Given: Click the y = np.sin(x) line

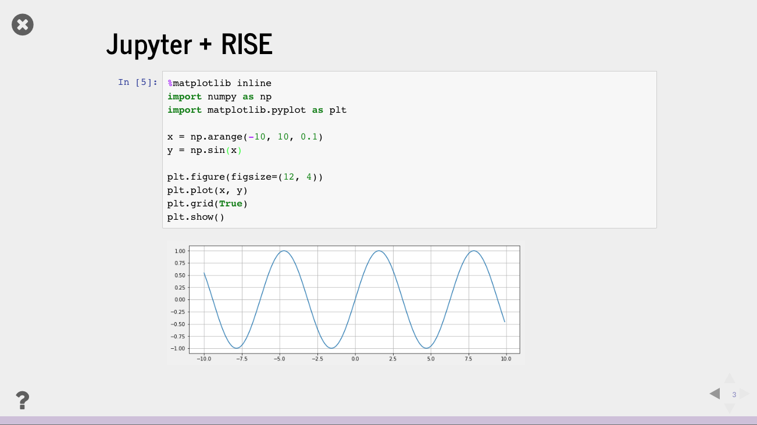Looking at the screenshot, I should point(203,150).
